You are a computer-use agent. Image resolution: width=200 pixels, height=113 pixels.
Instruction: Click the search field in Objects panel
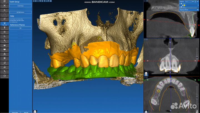[x=189, y=1]
